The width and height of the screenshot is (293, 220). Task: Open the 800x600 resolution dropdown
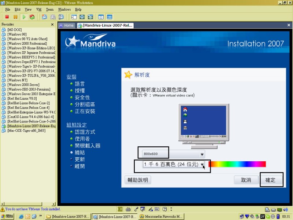click(173, 154)
